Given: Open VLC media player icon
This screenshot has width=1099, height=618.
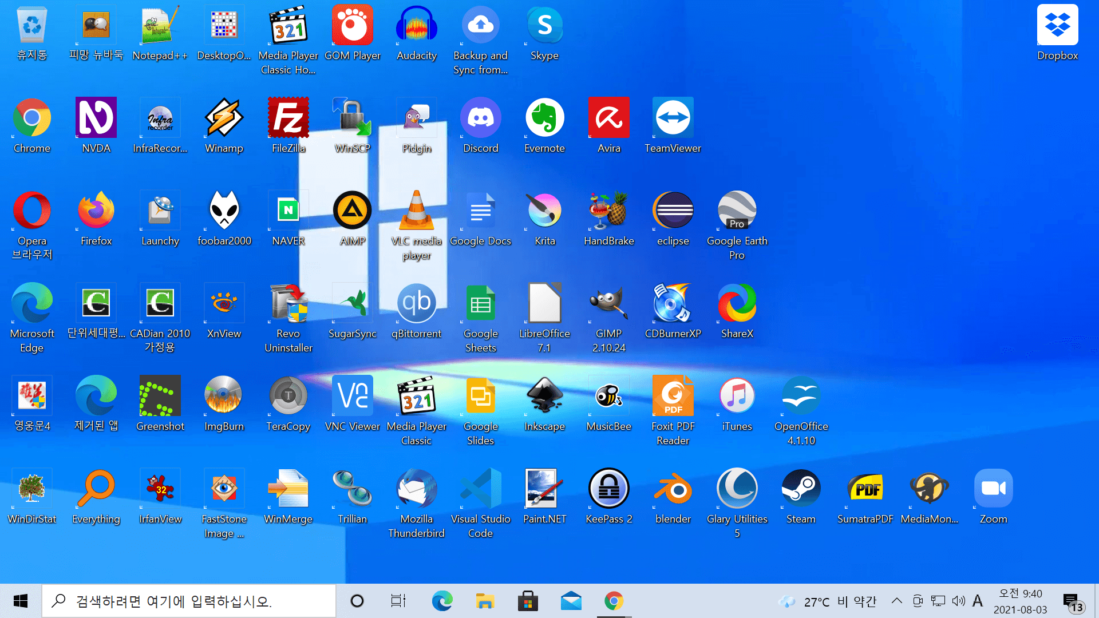Looking at the screenshot, I should tap(417, 225).
